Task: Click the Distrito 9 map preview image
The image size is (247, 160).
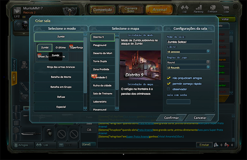Action: [x=140, y=65]
